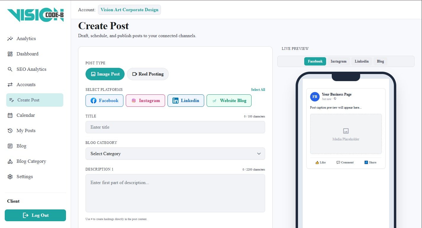The width and height of the screenshot is (422, 228).
Task: Click the Vision Code-B logo
Action: click(36, 15)
